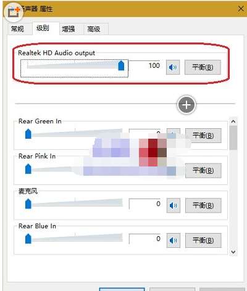Open 平衡(B) for Rear Pink In
Image resolution: width=247 pixels, height=291 pixels.
click(203, 170)
